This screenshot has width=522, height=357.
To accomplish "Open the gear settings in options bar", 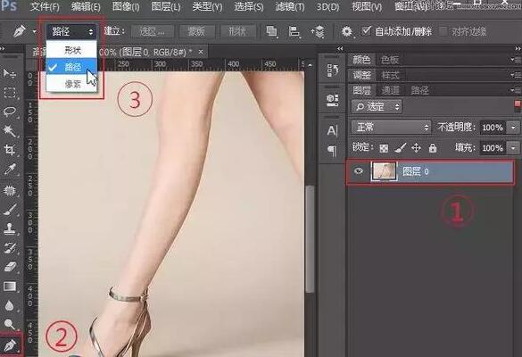I will click(x=346, y=31).
